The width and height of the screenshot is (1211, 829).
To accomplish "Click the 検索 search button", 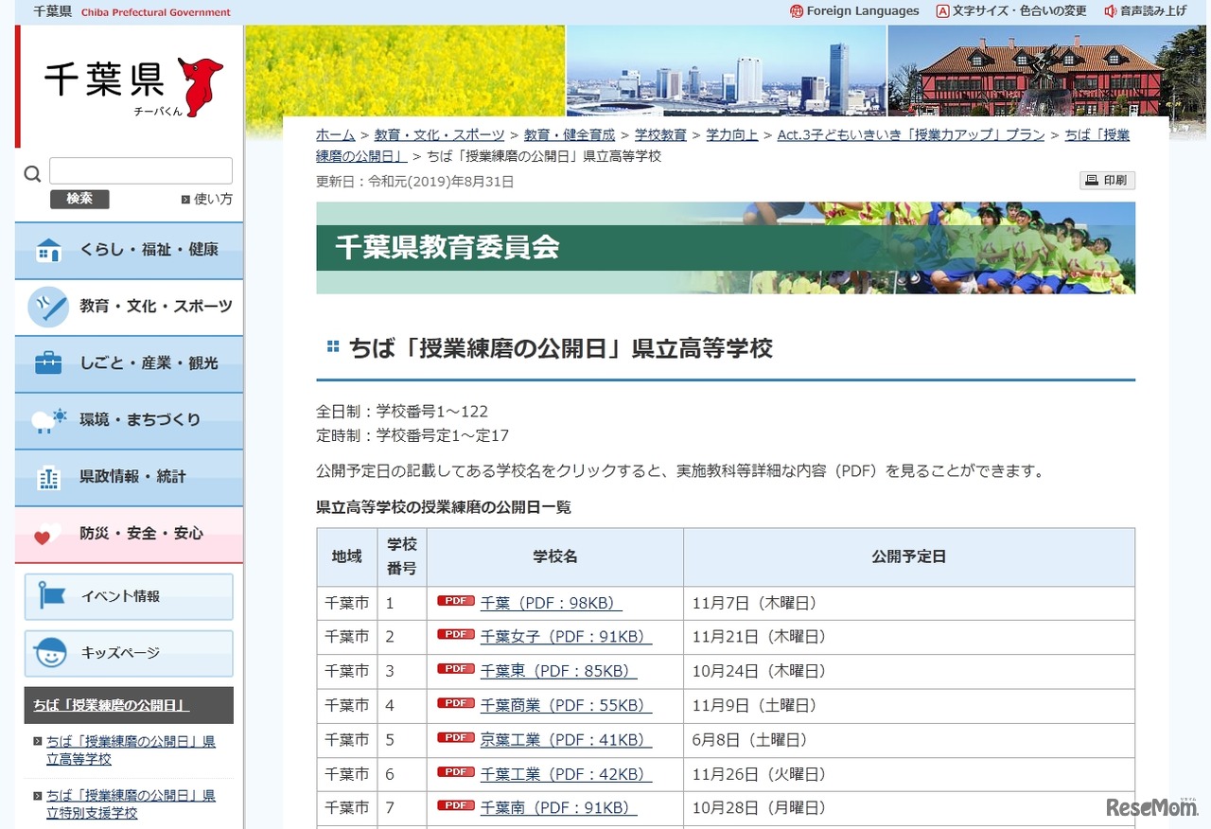I will pos(79,199).
